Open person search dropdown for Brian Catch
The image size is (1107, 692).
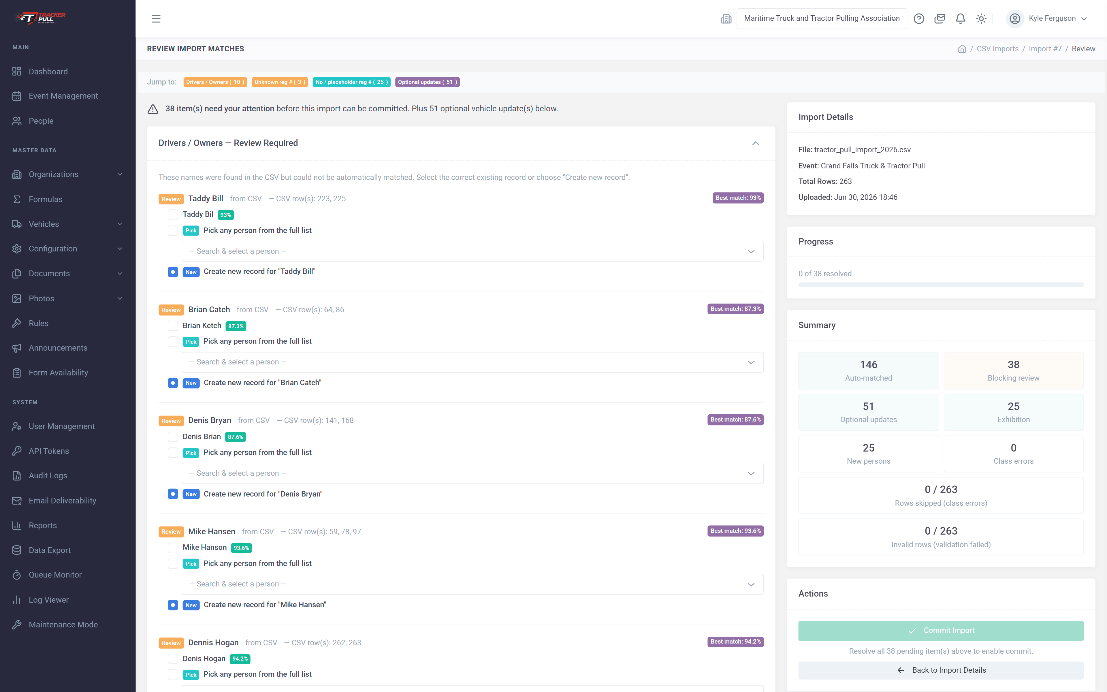(472, 362)
